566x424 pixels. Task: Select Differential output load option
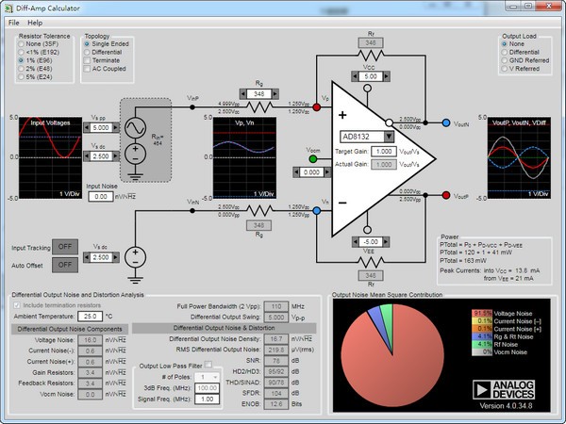(x=508, y=54)
